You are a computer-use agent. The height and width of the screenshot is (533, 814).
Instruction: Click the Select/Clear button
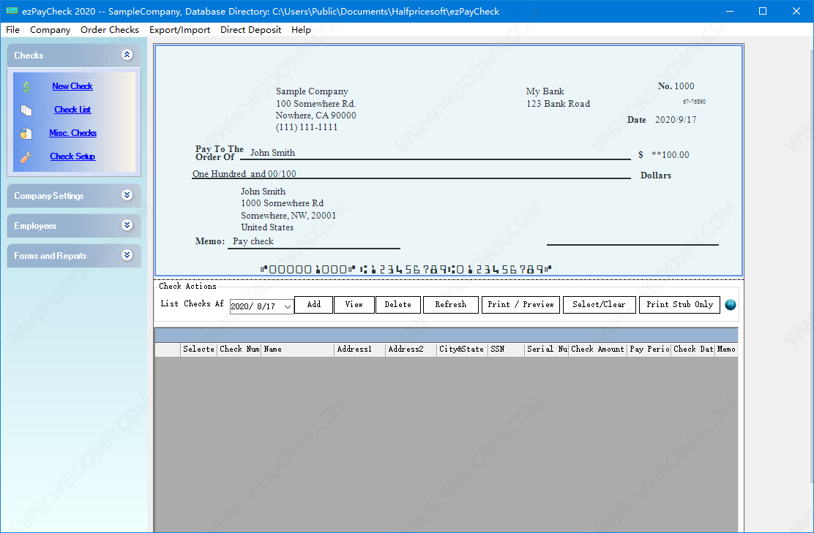tap(599, 305)
